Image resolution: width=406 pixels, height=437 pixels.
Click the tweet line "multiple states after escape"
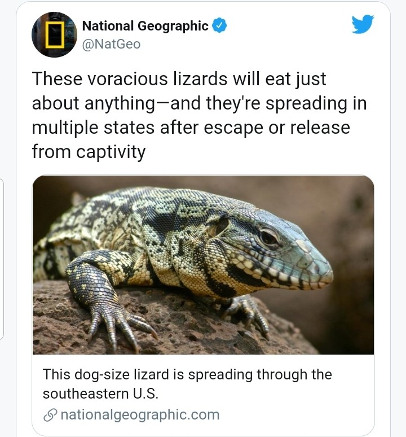tap(148, 128)
